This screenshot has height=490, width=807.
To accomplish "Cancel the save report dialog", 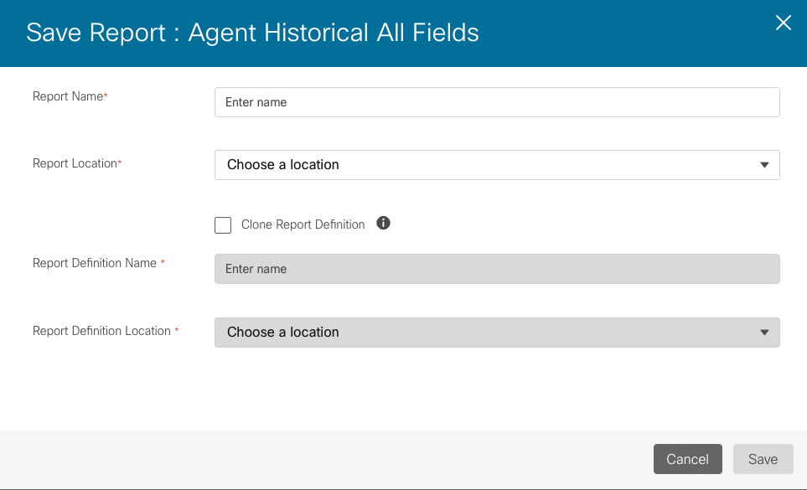I will click(688, 459).
